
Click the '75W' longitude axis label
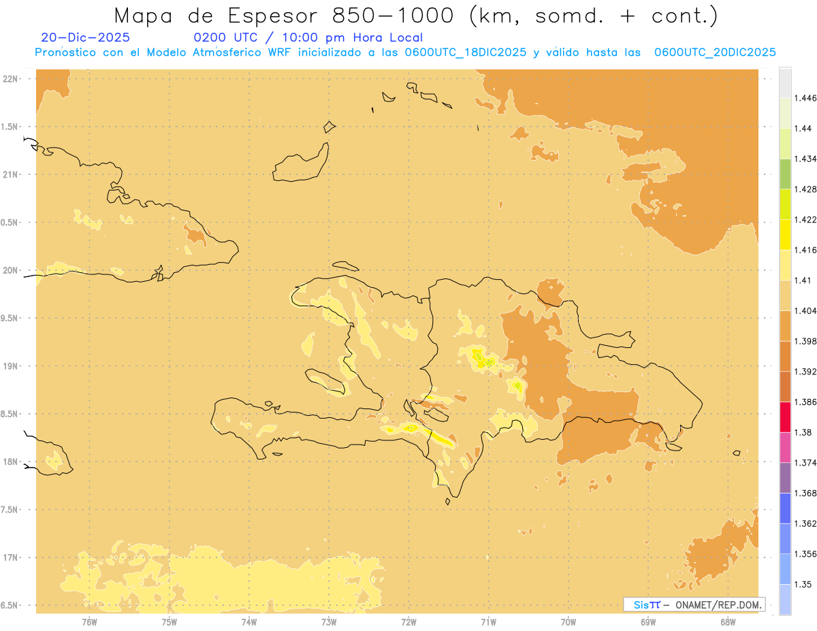(x=169, y=621)
